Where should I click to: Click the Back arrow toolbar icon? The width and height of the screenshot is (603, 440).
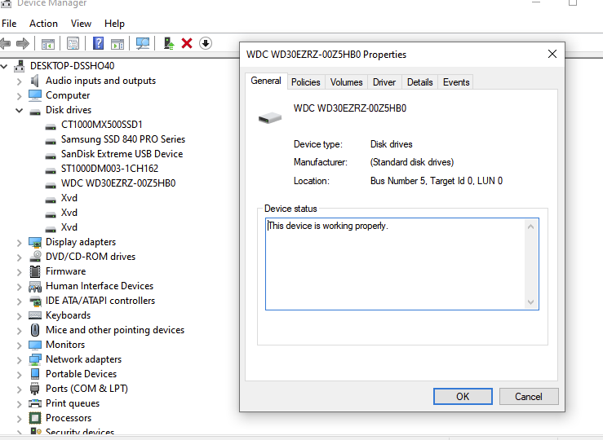point(5,43)
